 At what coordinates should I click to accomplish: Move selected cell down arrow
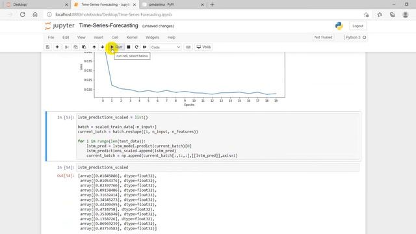click(103, 47)
